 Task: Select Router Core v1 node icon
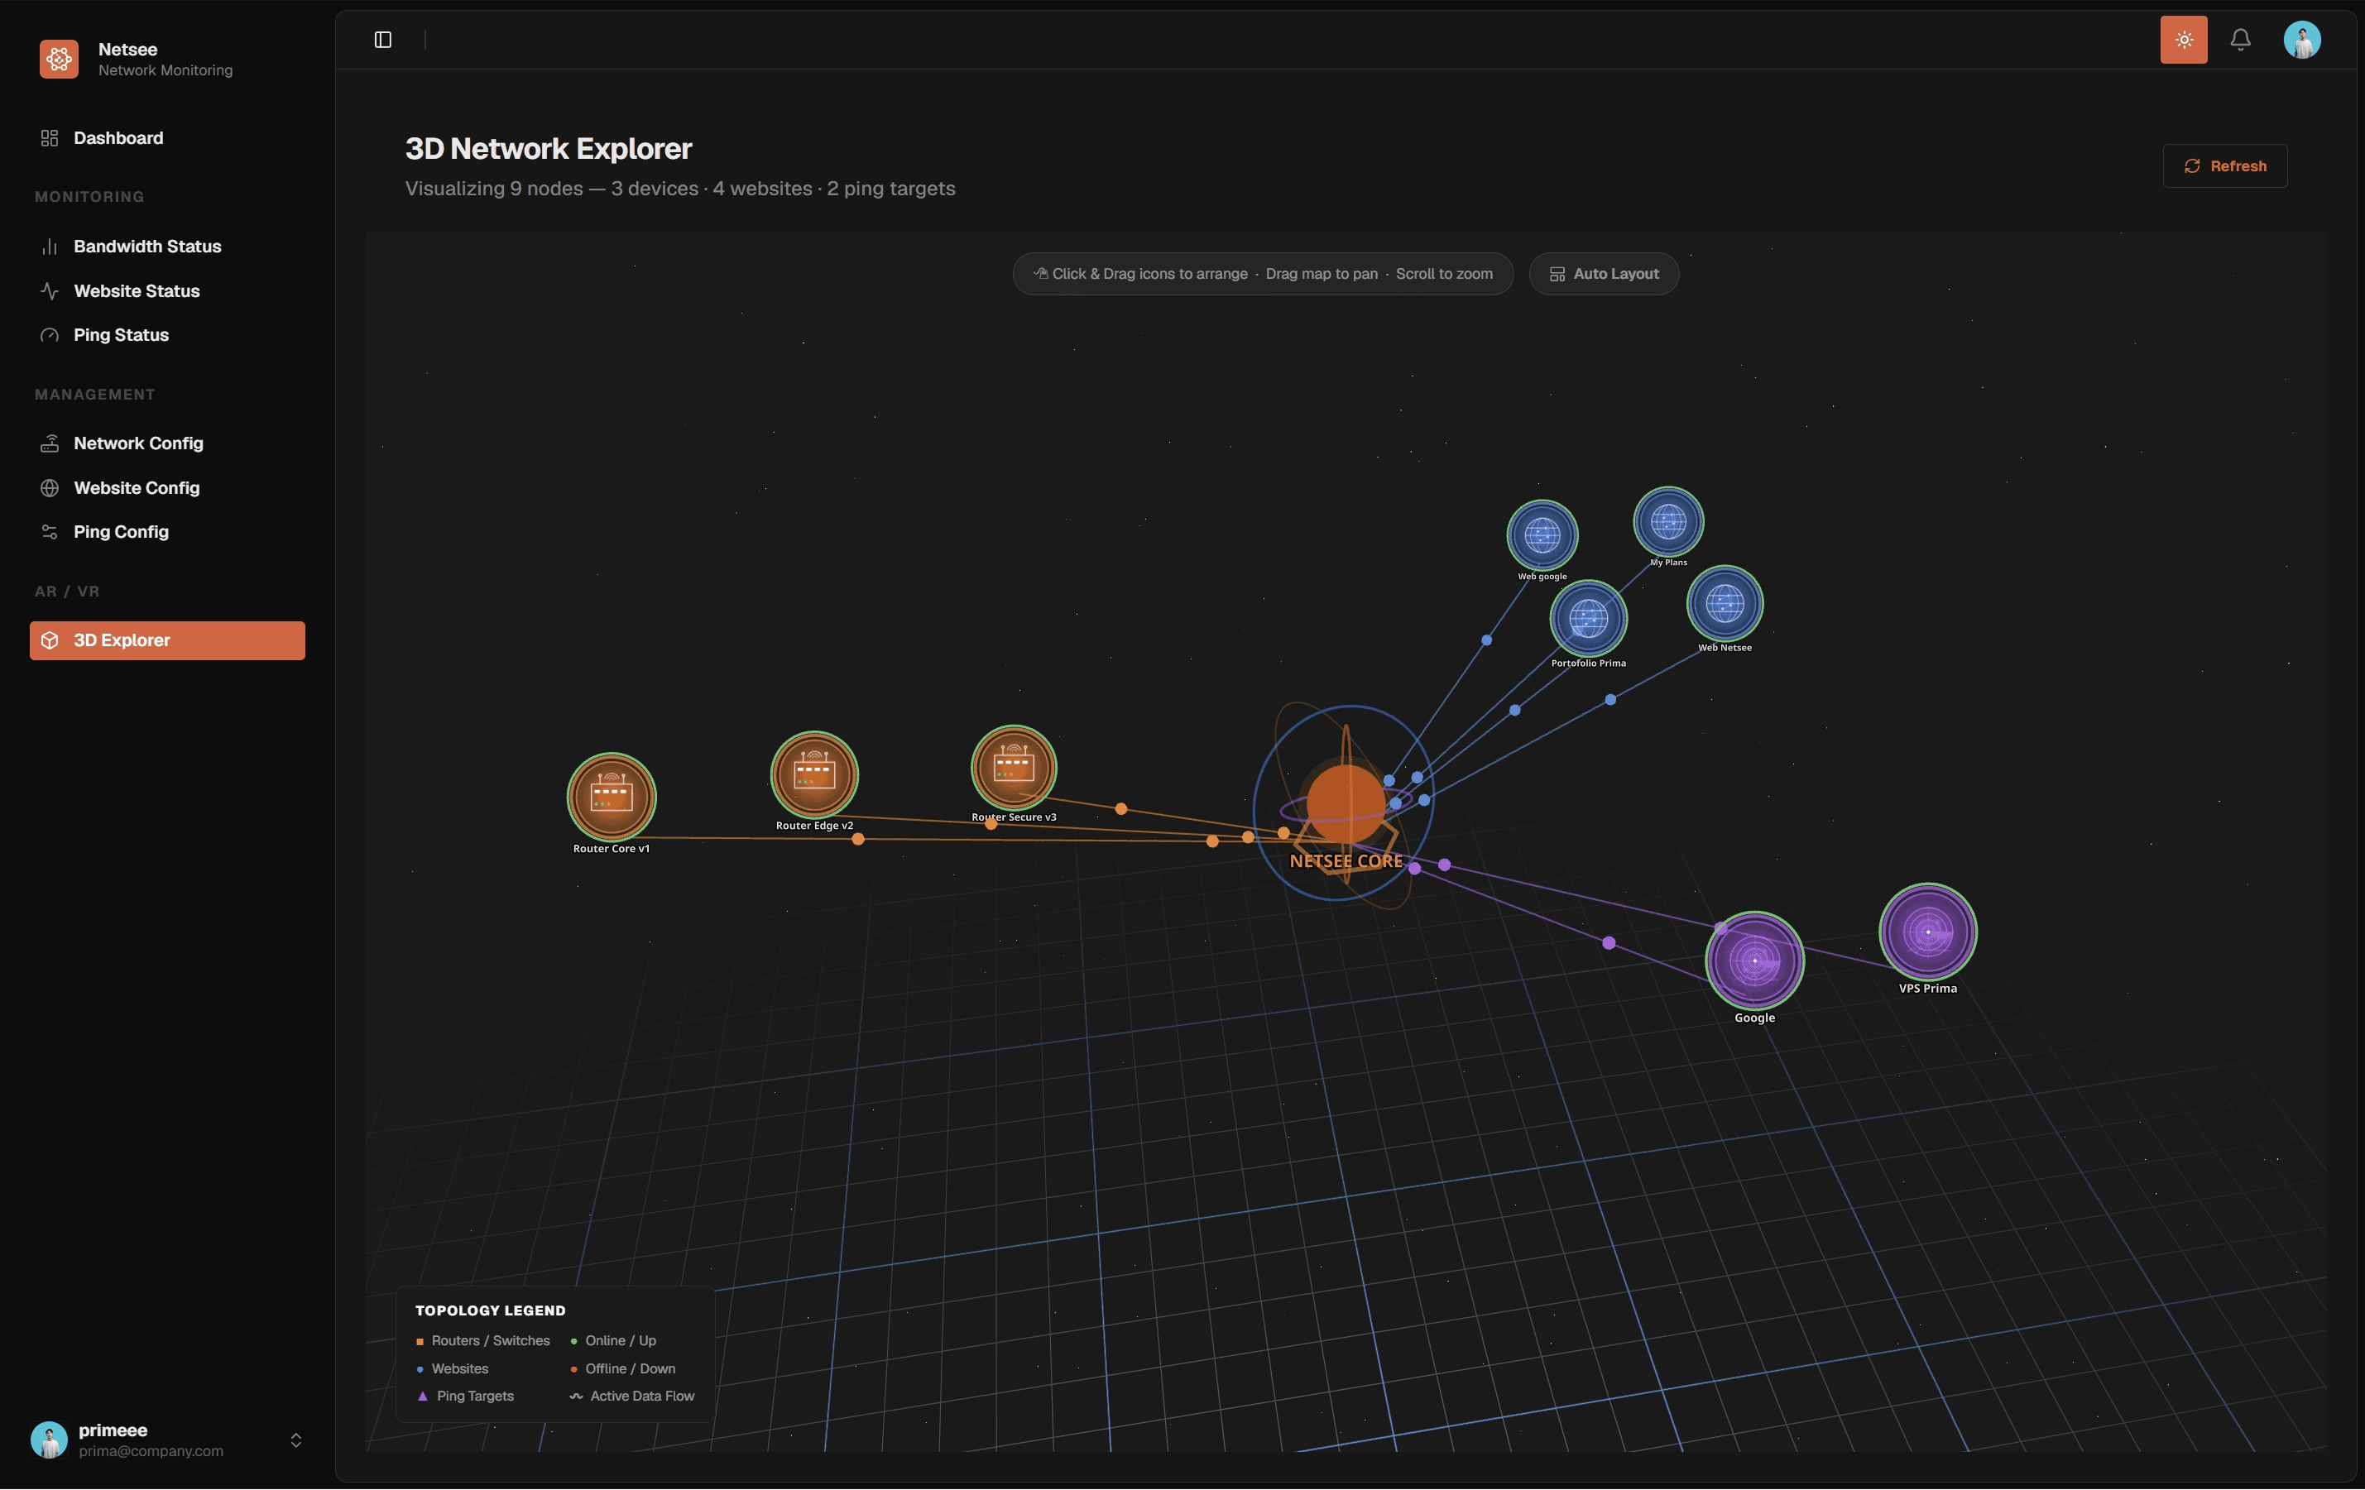point(611,797)
